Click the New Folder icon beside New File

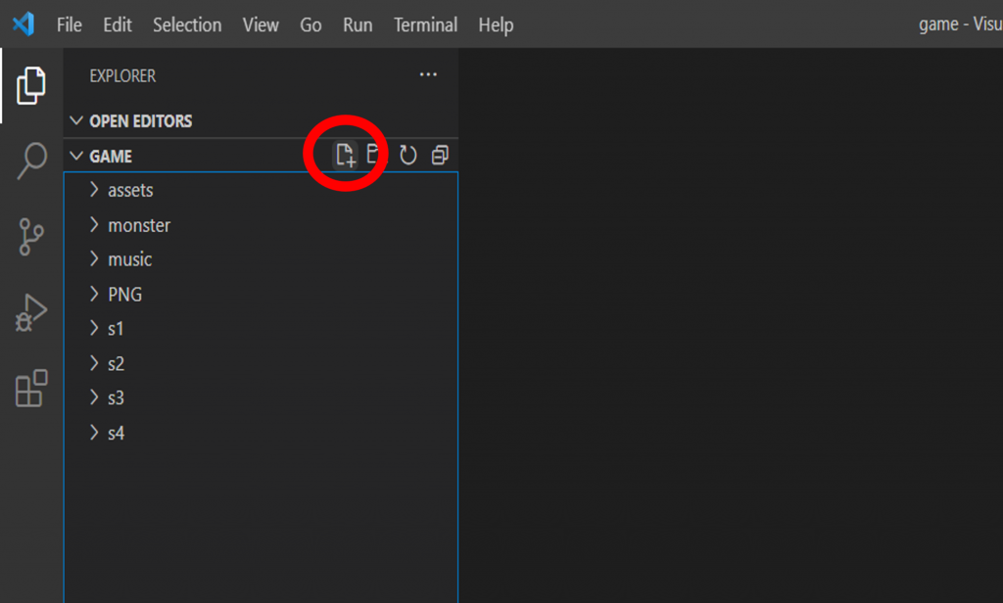coord(376,155)
